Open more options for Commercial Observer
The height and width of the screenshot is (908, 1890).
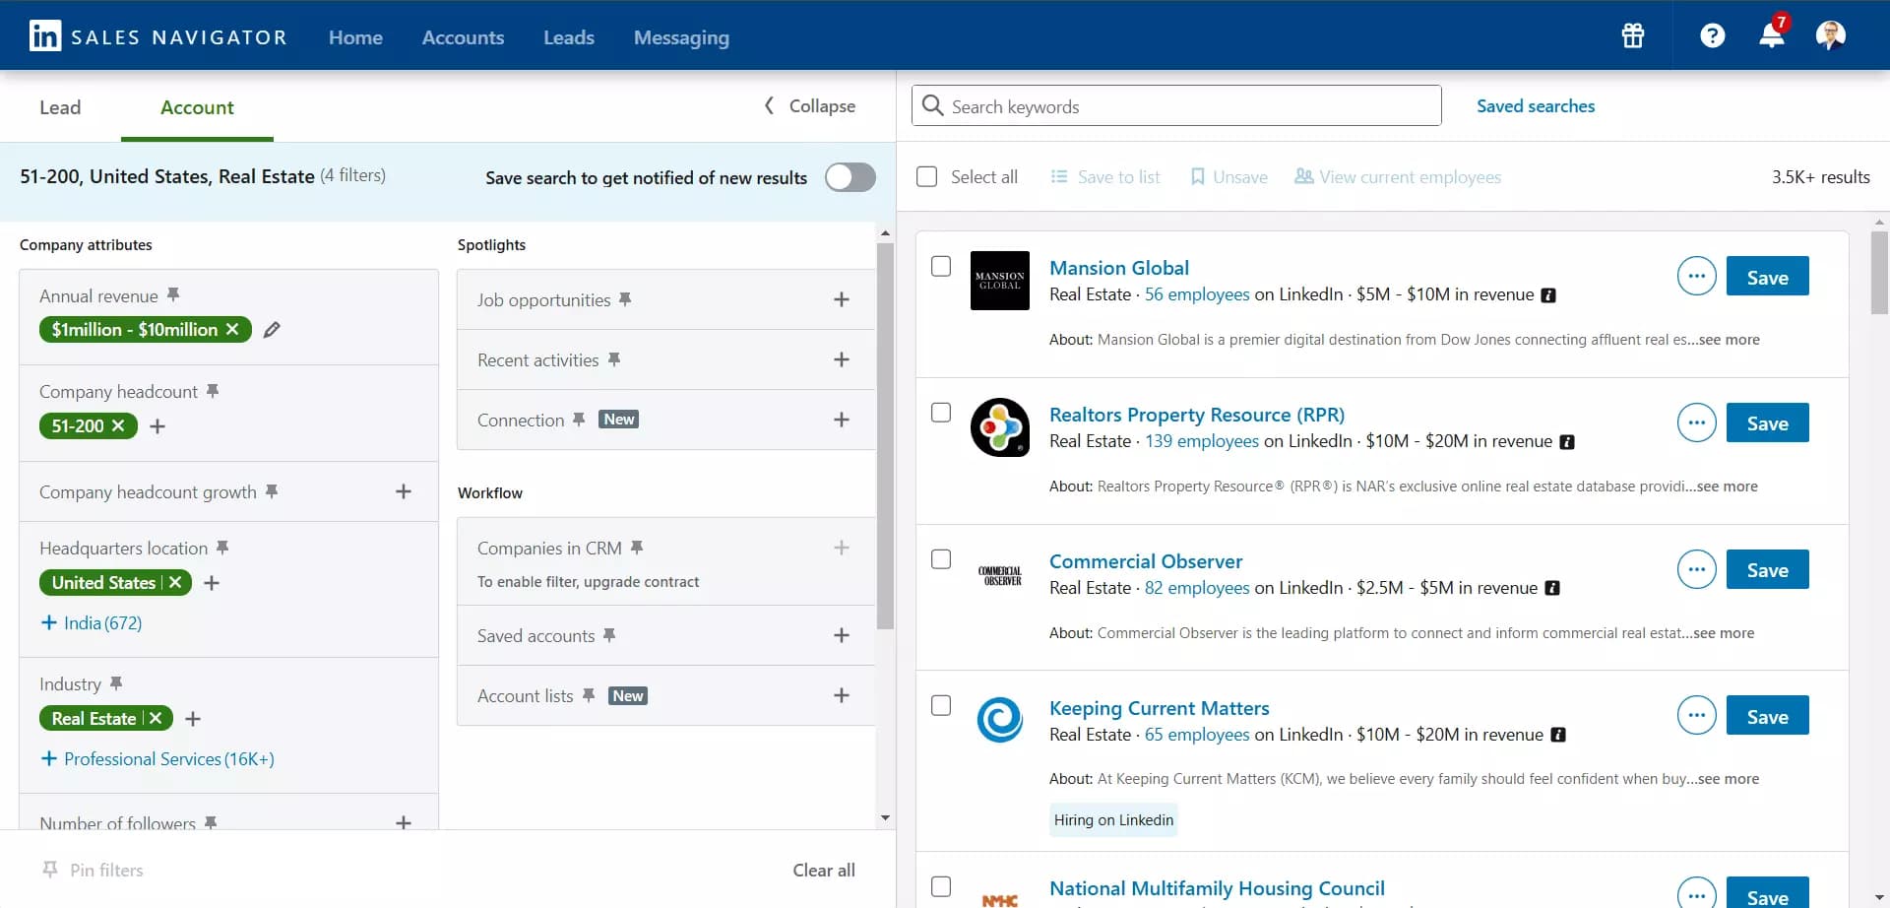tap(1696, 570)
